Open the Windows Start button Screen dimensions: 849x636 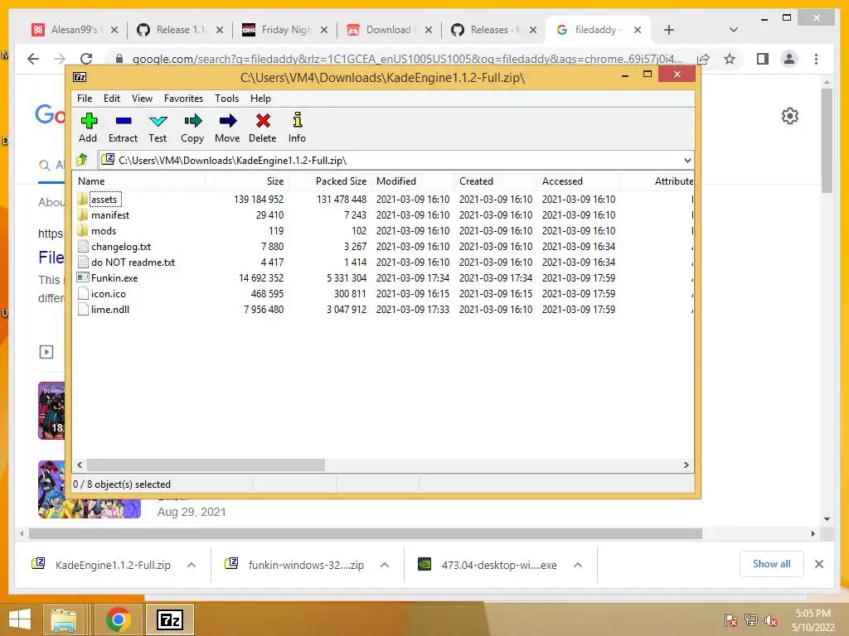click(20, 619)
